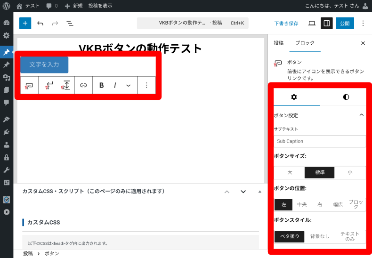This screenshot has width=372, height=258.
Task: Move the custom CSS meta box up
Action: point(227,192)
